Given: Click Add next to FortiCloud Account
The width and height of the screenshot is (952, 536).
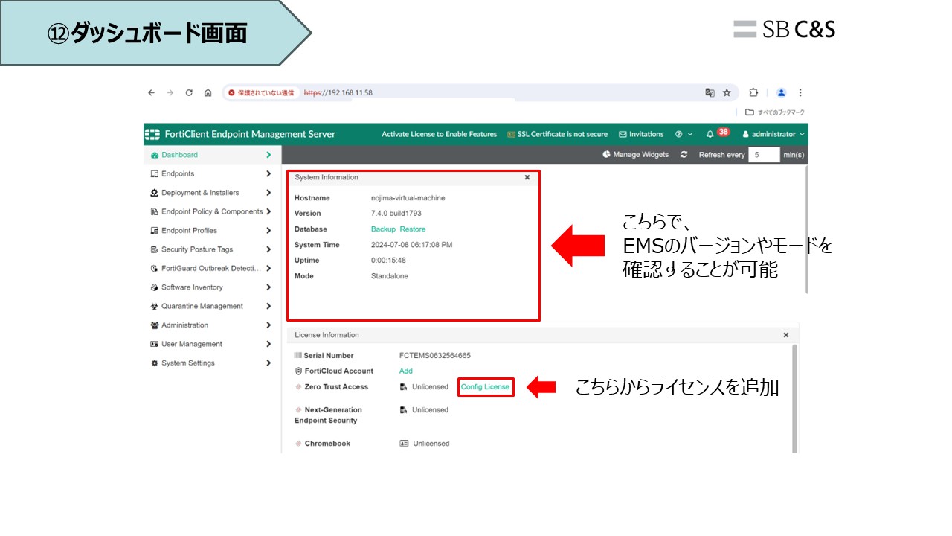Looking at the screenshot, I should coord(406,371).
